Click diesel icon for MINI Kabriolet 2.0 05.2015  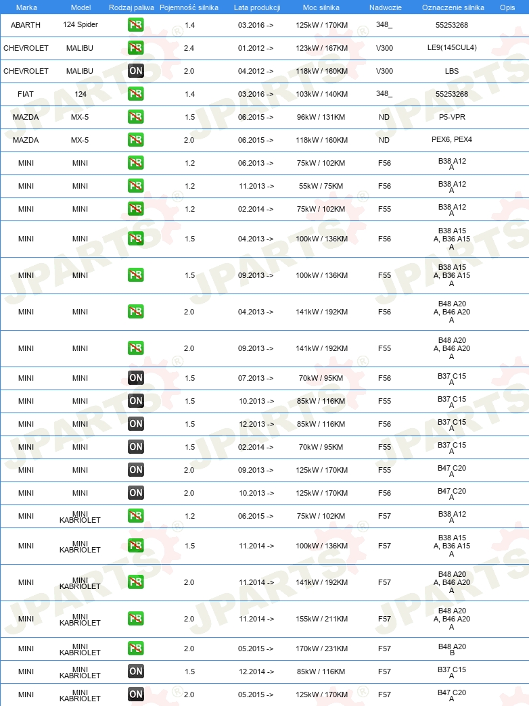pyautogui.click(x=135, y=695)
